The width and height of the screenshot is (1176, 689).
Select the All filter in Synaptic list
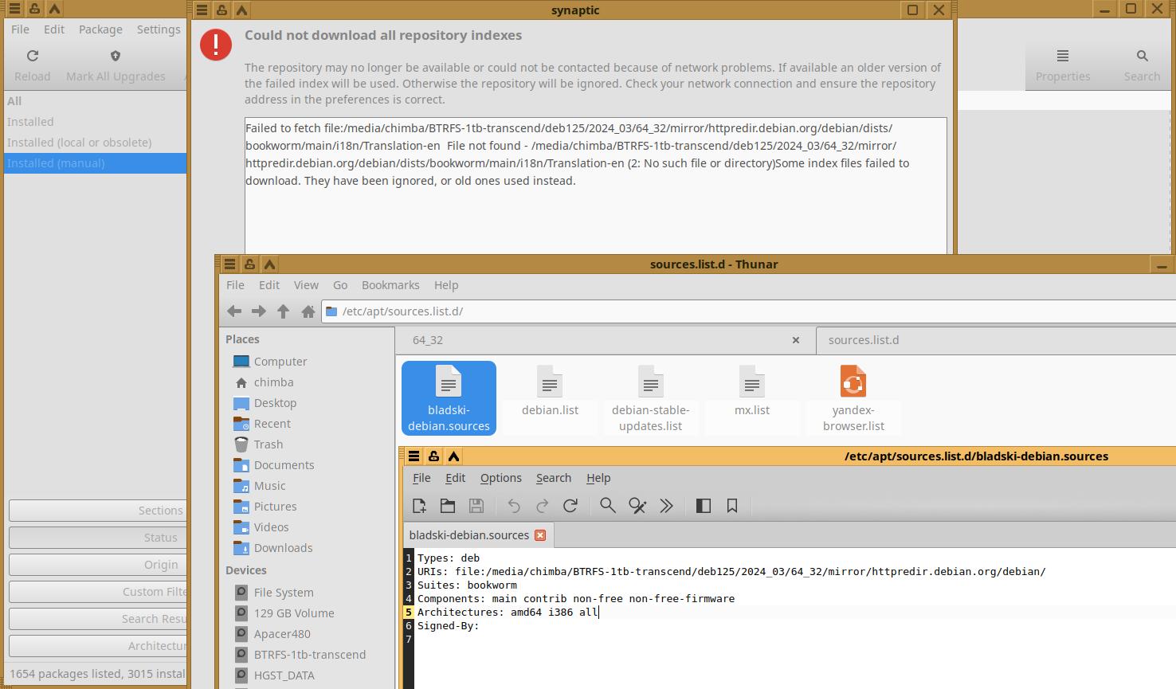coord(95,101)
